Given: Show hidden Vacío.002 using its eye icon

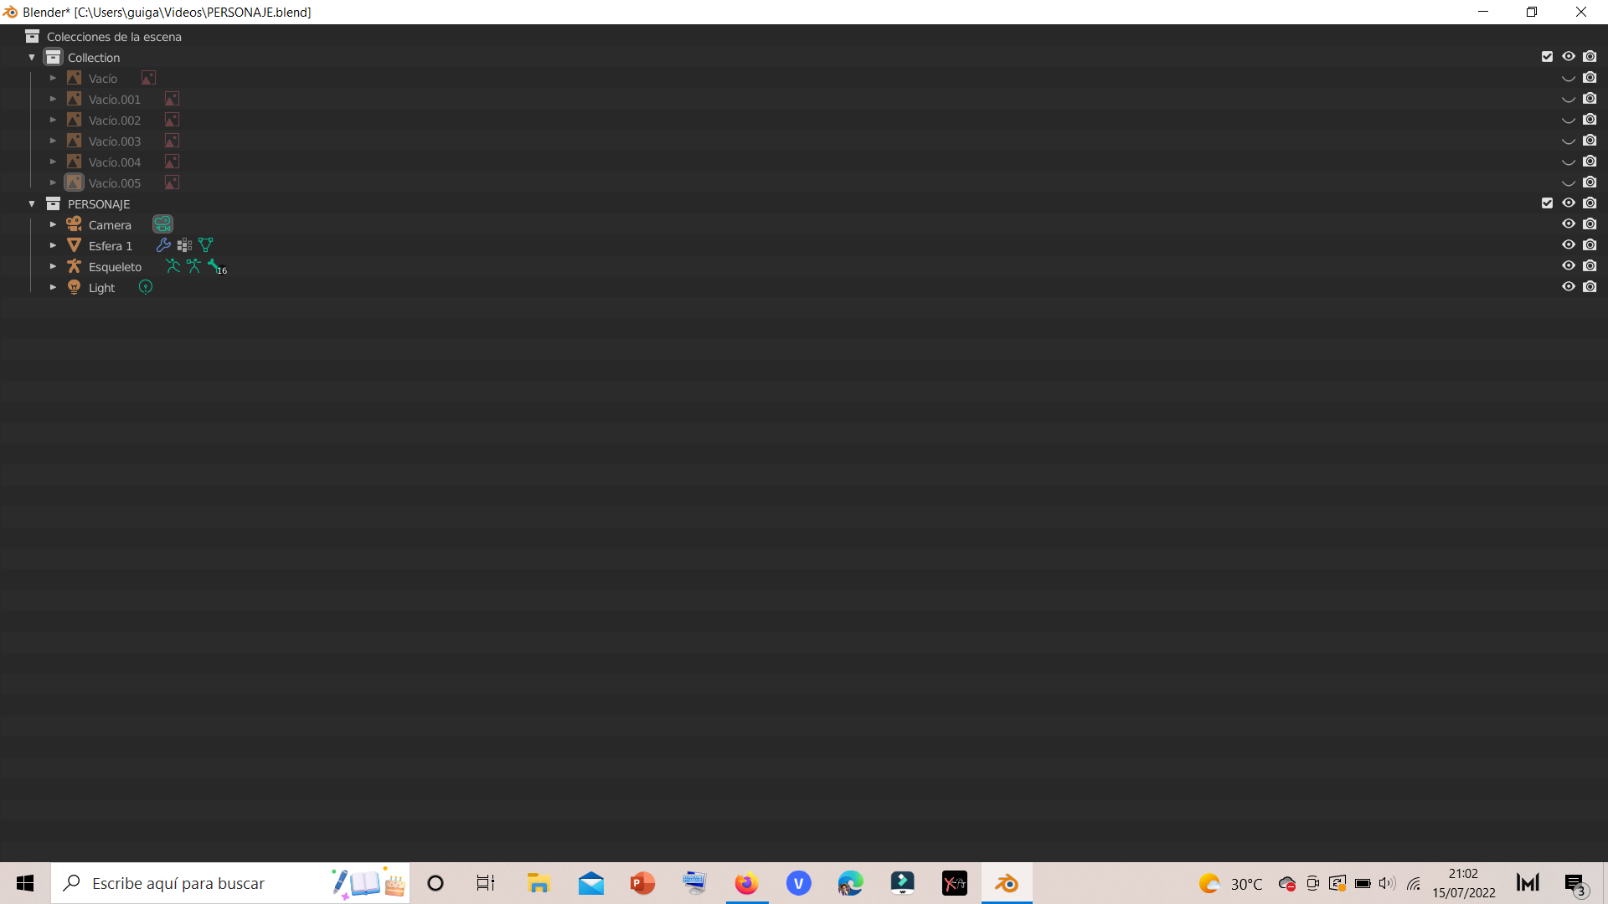Looking at the screenshot, I should (1568, 121).
